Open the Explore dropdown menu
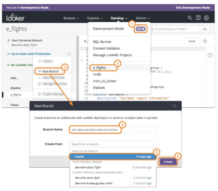 tap(95, 18)
